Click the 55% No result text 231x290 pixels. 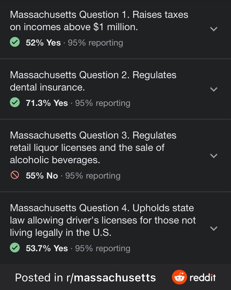click(42, 176)
